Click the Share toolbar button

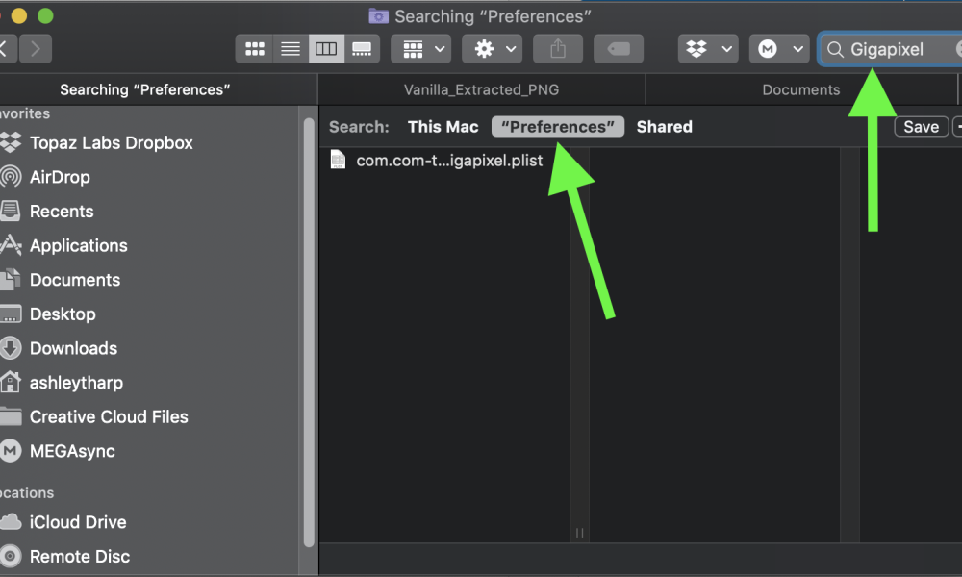pyautogui.click(x=558, y=49)
